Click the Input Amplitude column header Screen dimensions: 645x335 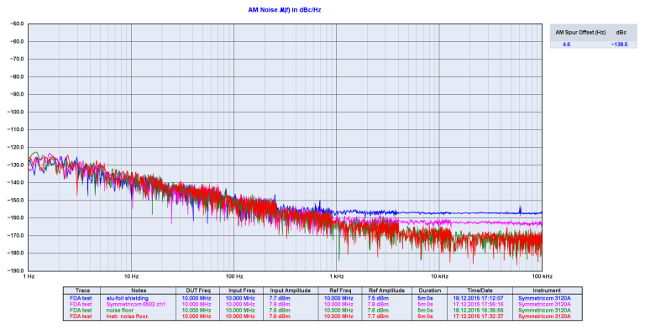291,291
